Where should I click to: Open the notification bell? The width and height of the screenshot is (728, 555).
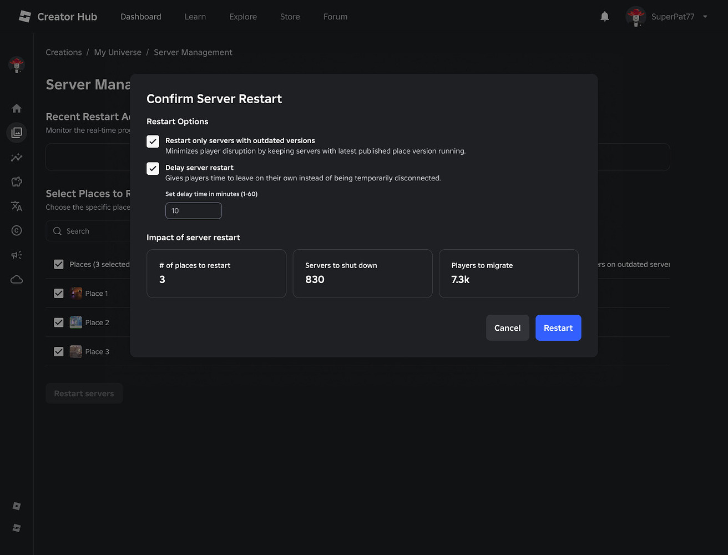604,16
